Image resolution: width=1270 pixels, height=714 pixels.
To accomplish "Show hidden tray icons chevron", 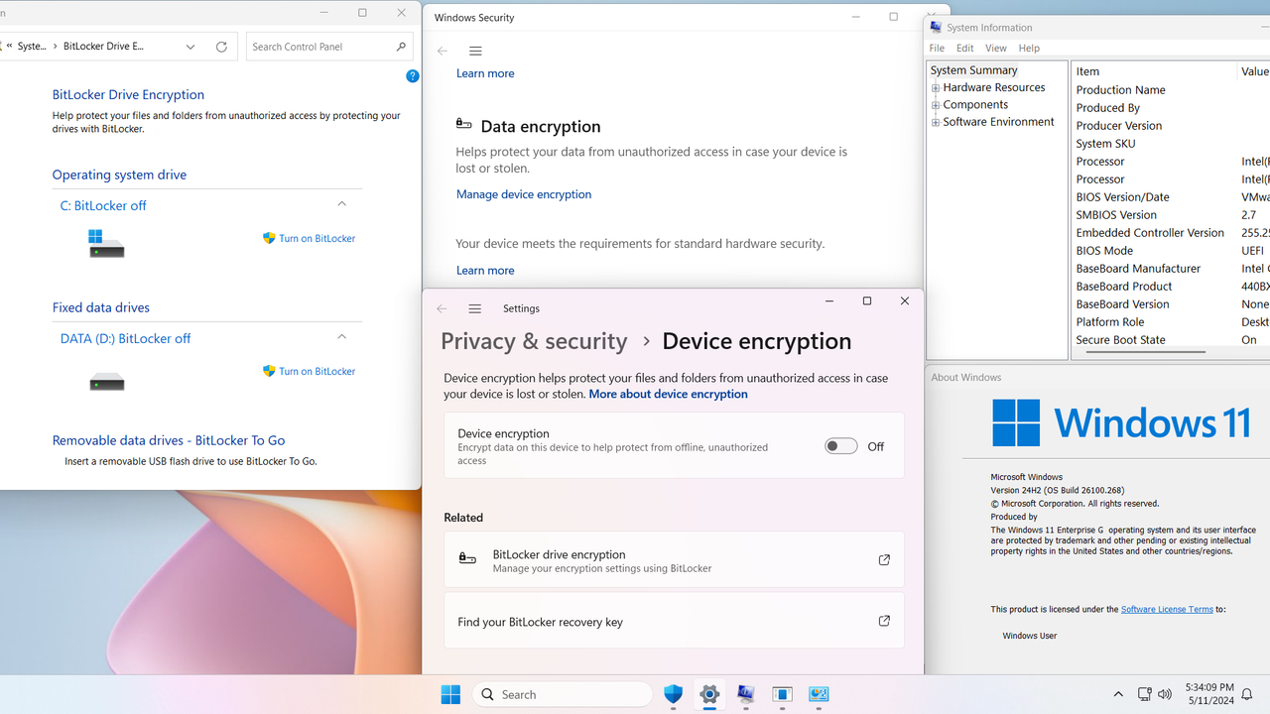I will click(x=1118, y=694).
